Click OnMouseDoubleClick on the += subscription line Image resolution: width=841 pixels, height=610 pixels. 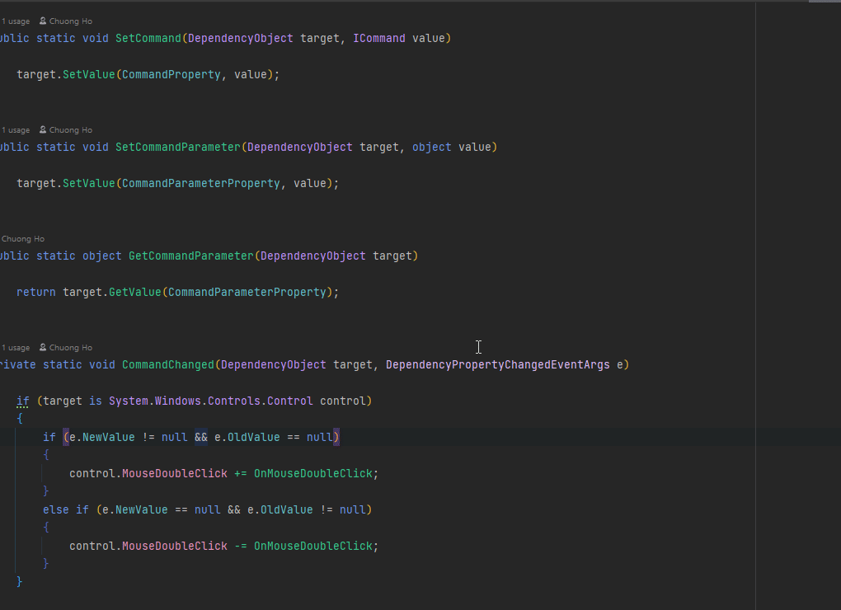pyautogui.click(x=313, y=473)
